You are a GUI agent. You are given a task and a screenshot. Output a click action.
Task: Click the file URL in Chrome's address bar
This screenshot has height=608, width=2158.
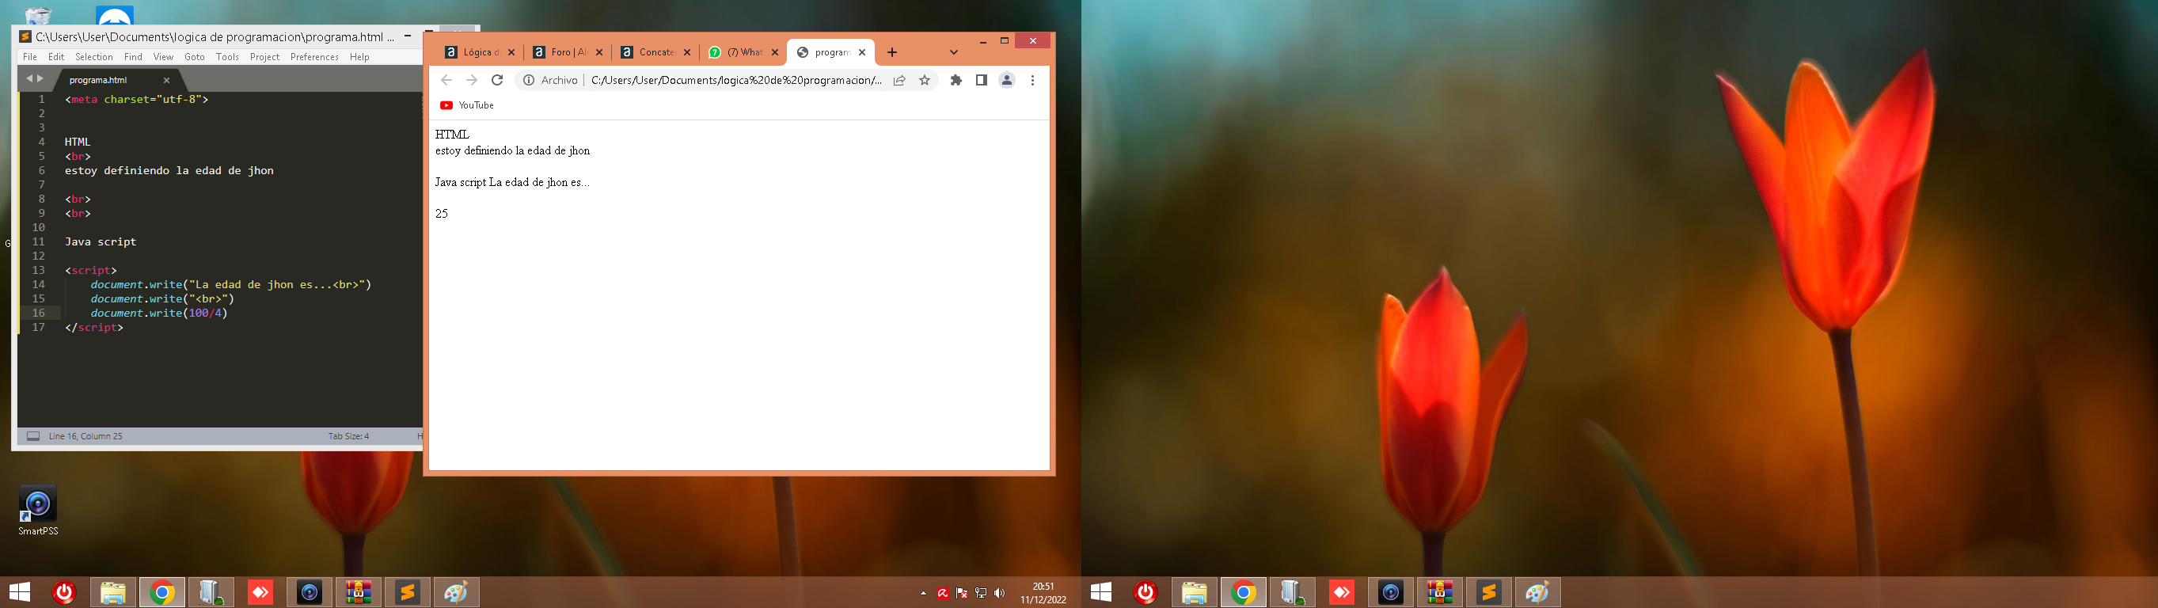point(736,81)
